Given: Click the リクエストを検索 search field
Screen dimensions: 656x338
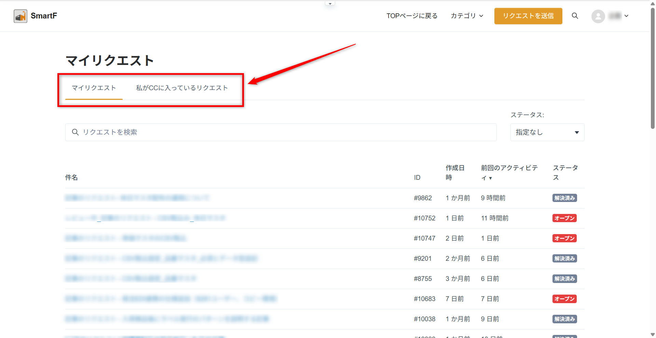Looking at the screenshot, I should coord(281,132).
